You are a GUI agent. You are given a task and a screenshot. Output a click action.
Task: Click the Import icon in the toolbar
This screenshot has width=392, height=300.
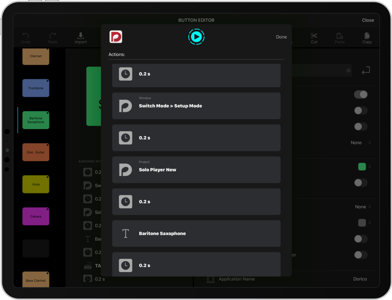[x=80, y=36]
